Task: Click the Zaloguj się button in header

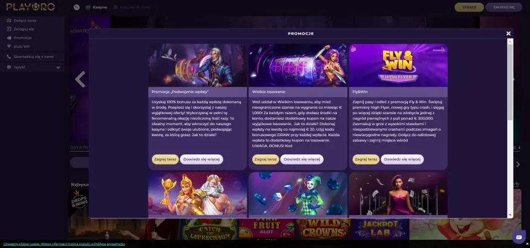Action: 504,7
